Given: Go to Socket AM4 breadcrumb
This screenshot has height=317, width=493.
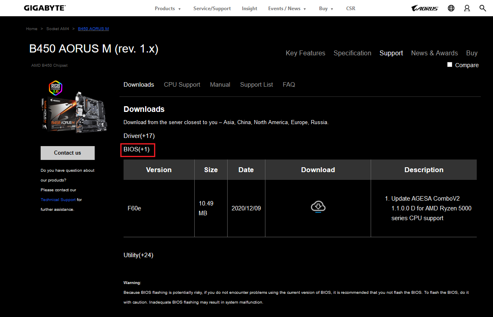Looking at the screenshot, I should pos(58,29).
